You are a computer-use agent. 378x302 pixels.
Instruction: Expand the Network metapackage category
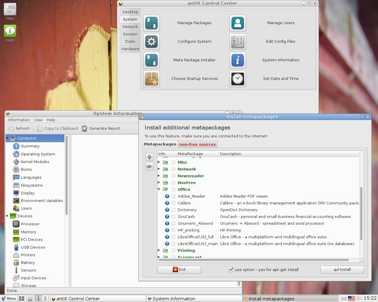pyautogui.click(x=158, y=169)
